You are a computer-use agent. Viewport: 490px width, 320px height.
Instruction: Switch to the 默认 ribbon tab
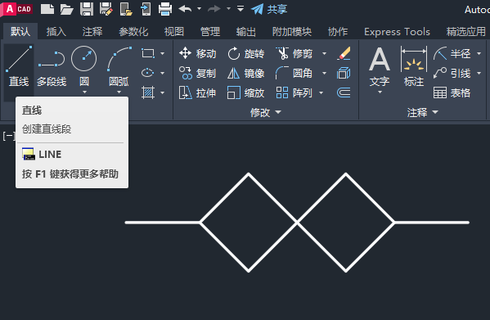click(x=20, y=32)
